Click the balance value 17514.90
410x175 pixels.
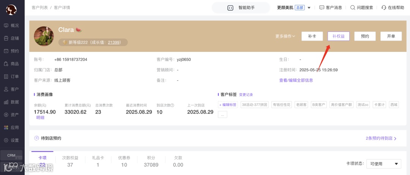coord(45,112)
